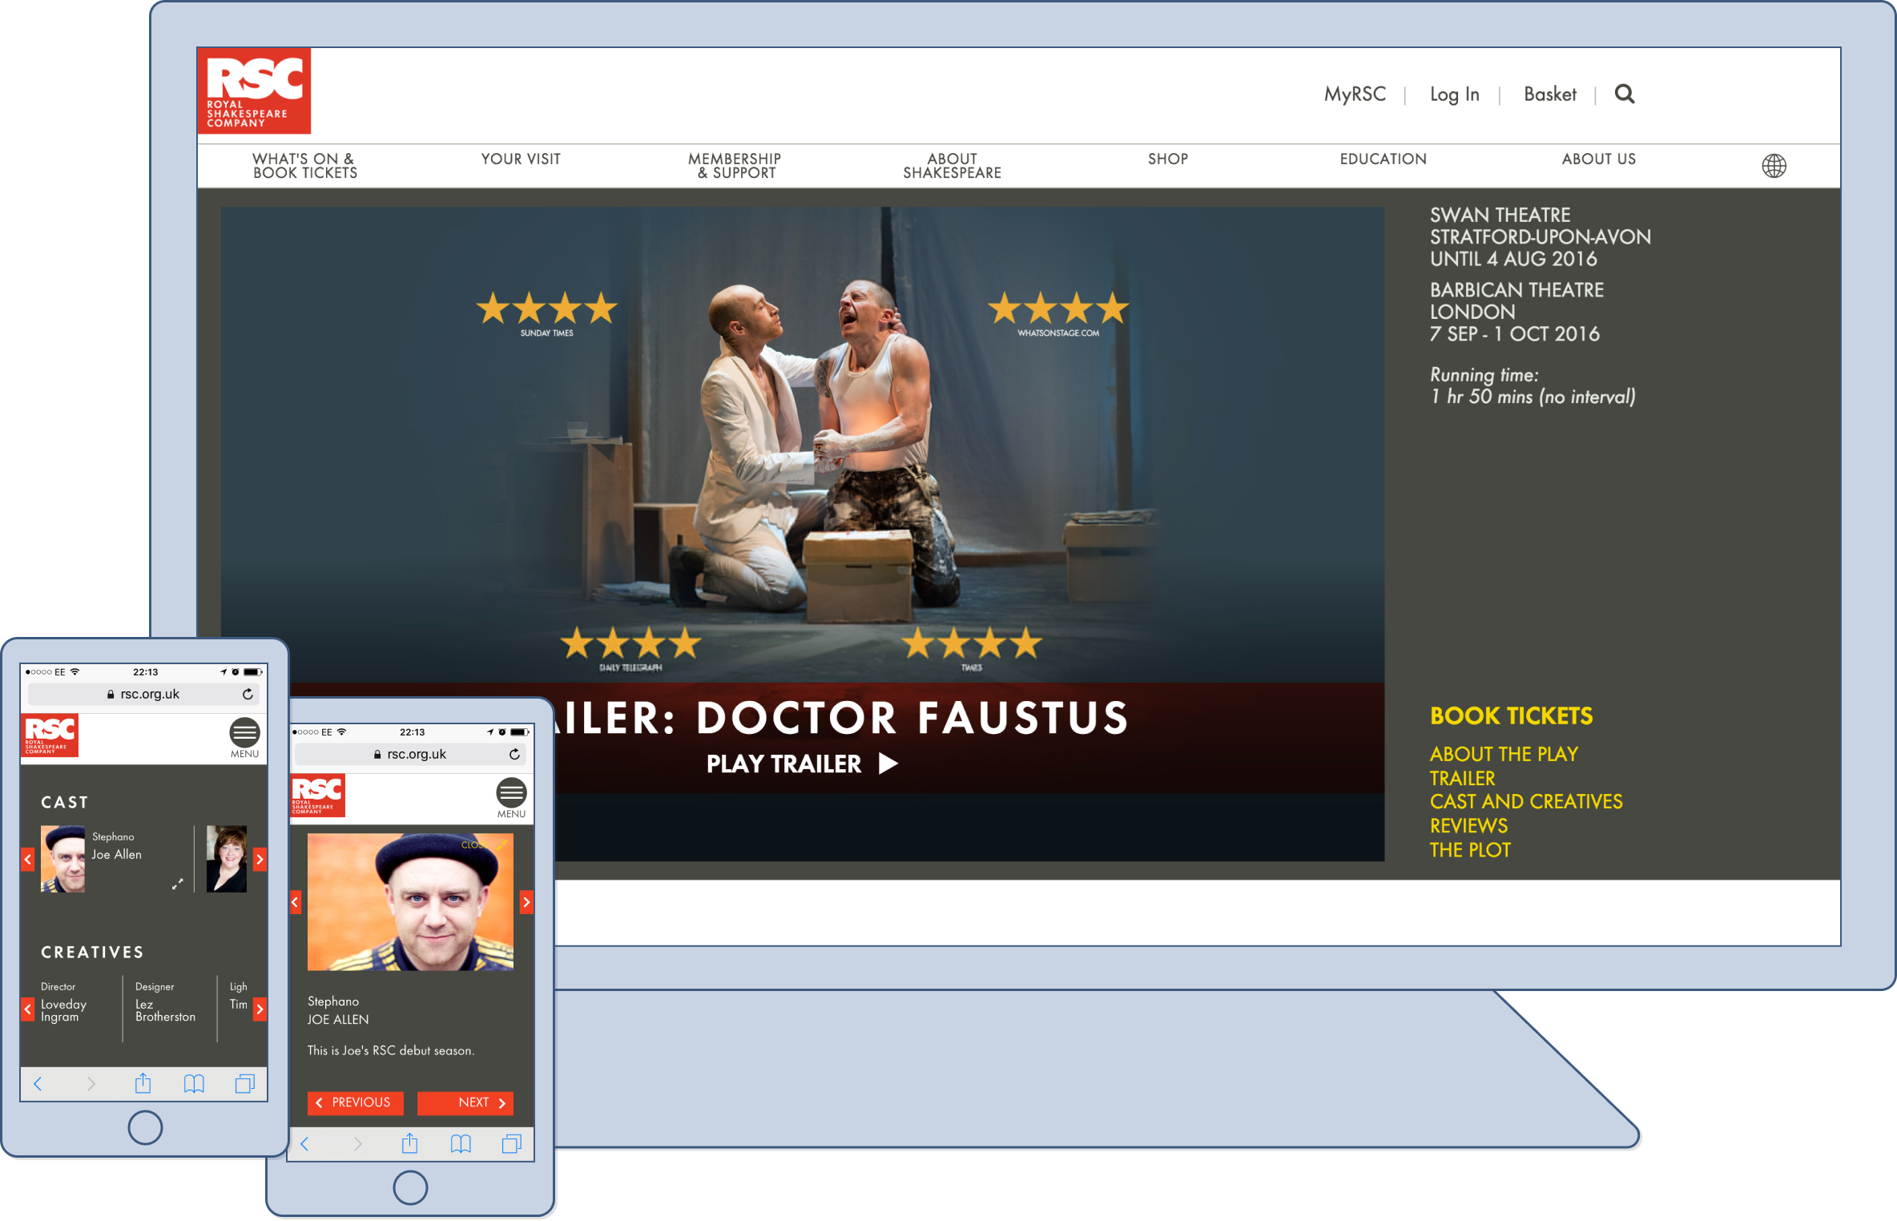Open the Shop menu item

1167,159
